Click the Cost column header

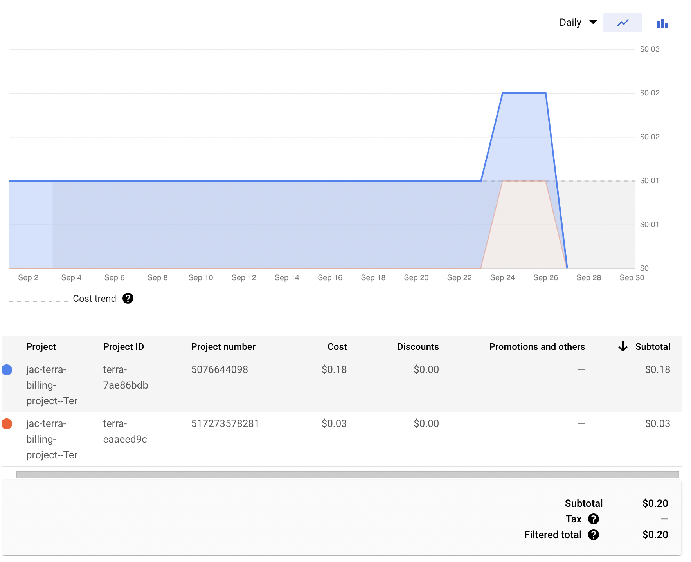pyautogui.click(x=337, y=347)
